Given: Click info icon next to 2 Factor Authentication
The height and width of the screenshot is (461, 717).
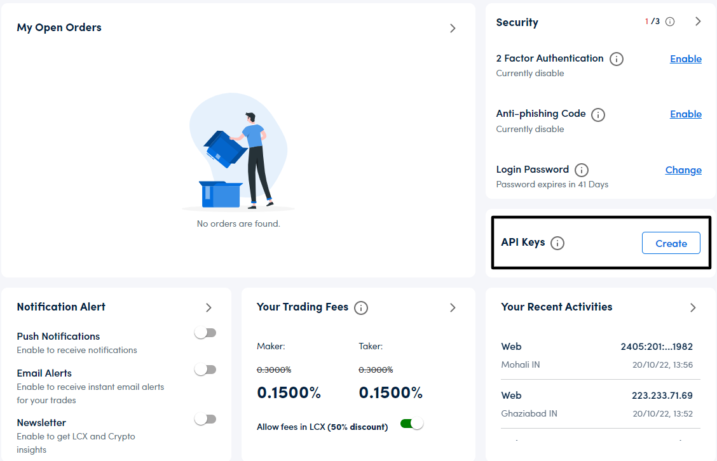Looking at the screenshot, I should coord(616,59).
